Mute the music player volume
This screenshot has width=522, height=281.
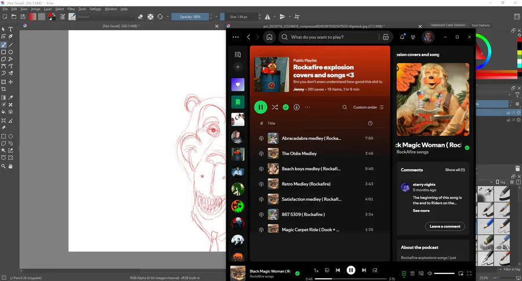pos(430,273)
